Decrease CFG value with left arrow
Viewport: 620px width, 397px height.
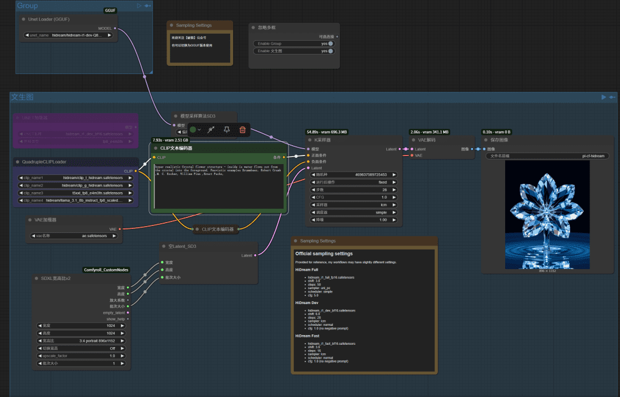(313, 197)
